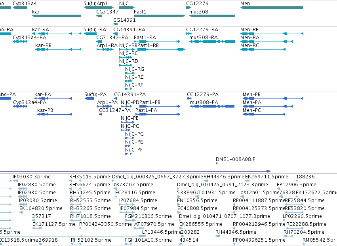Select EST EC28116.5prime
Screen dimensions: 337x246
click(x=116, y=197)
